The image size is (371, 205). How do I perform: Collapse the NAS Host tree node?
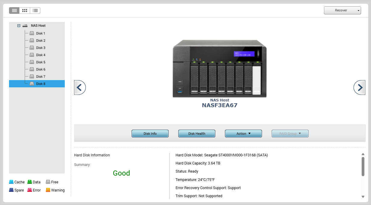tap(19, 26)
